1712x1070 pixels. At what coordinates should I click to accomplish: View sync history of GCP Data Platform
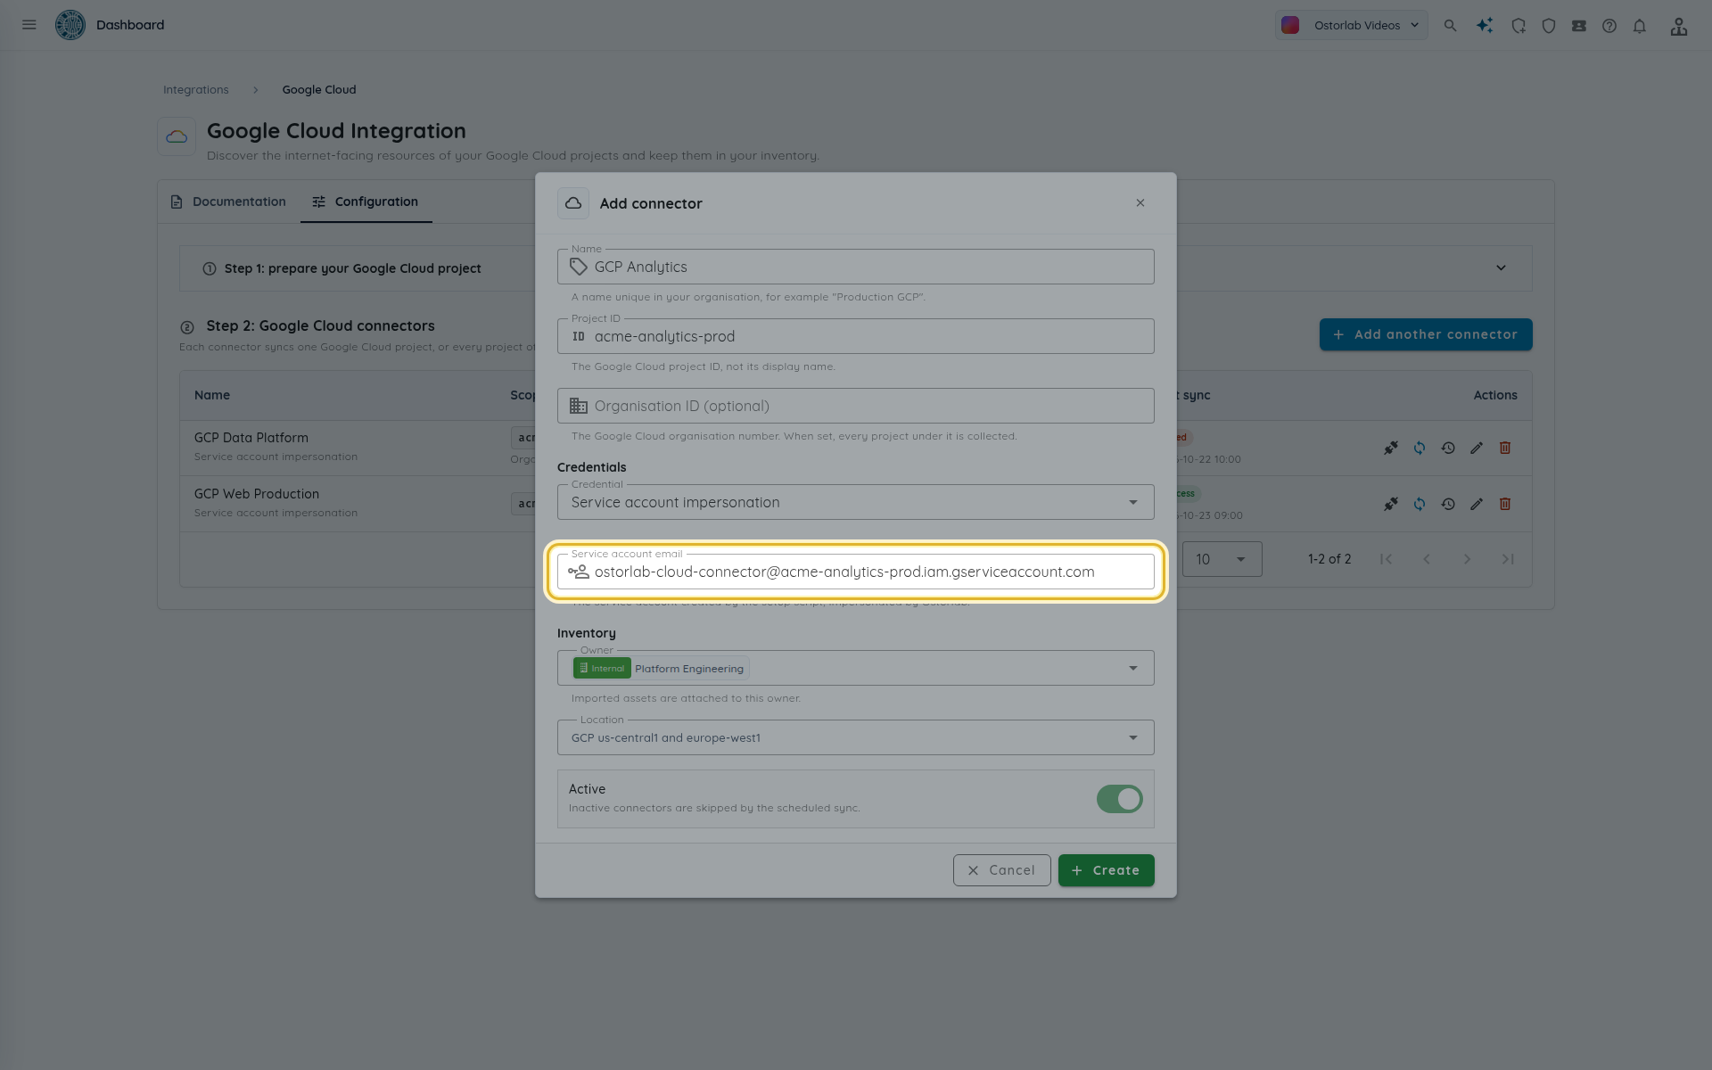coord(1448,448)
